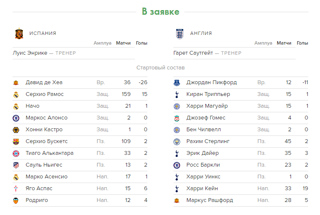Screen dimensions: 320x215
Task: Click the Manchester City badge beside Рахим Стерлинг
Action: coord(177,142)
